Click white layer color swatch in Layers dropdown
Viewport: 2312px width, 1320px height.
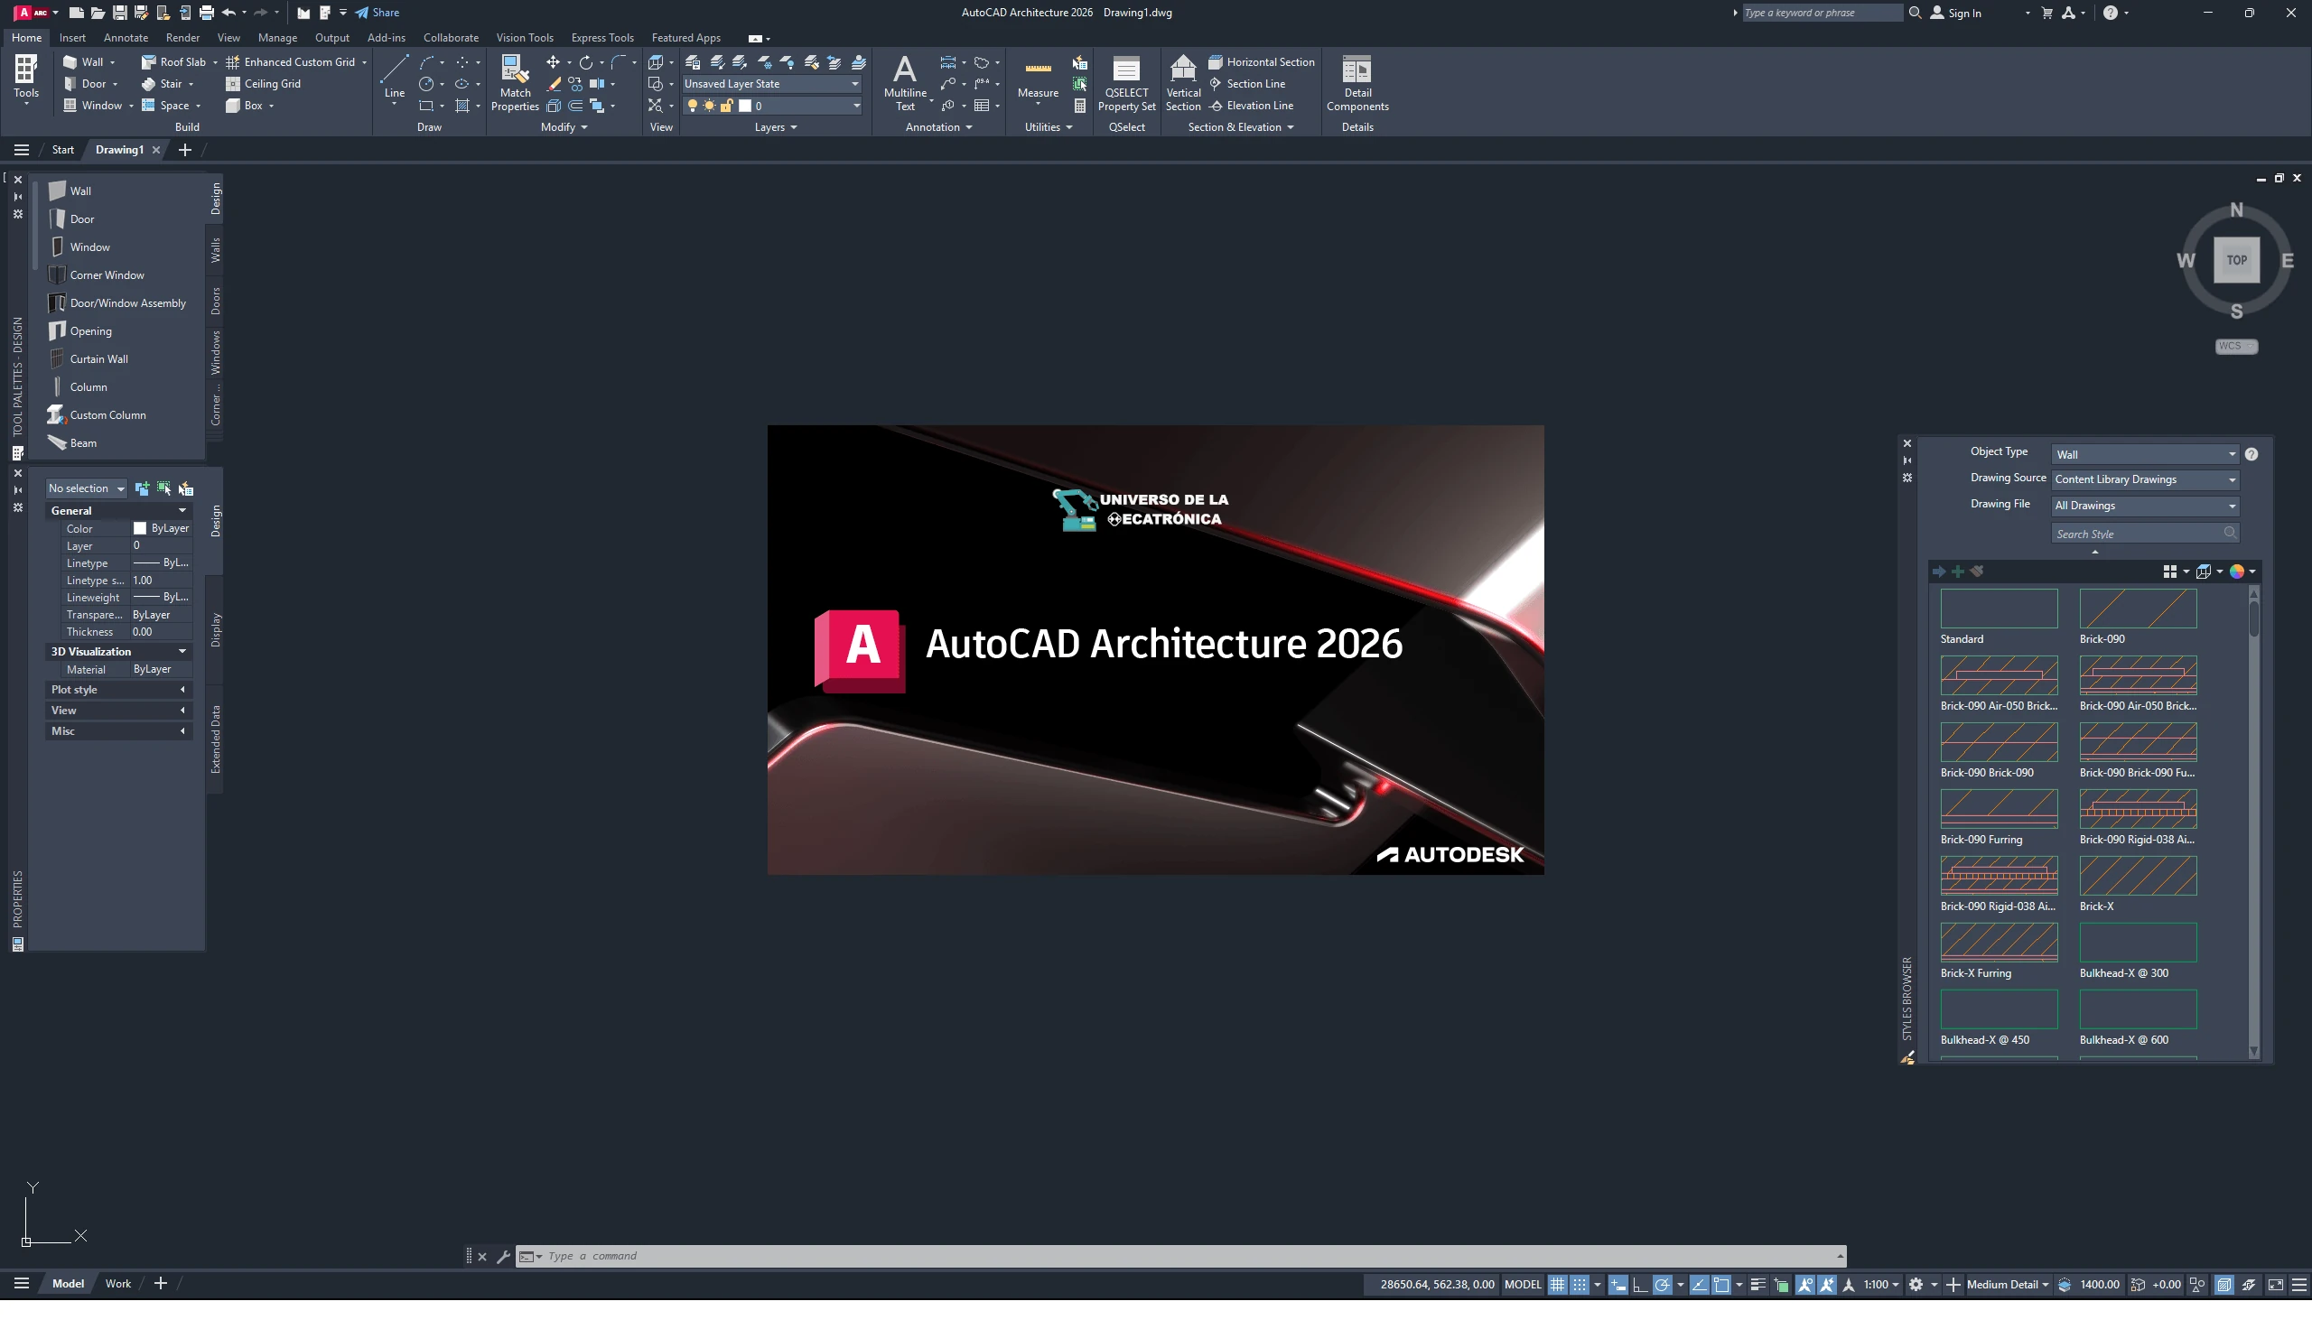point(745,107)
